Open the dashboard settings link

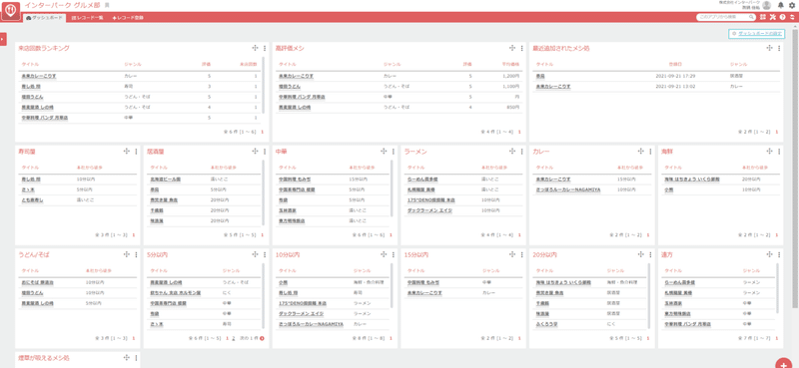756,33
